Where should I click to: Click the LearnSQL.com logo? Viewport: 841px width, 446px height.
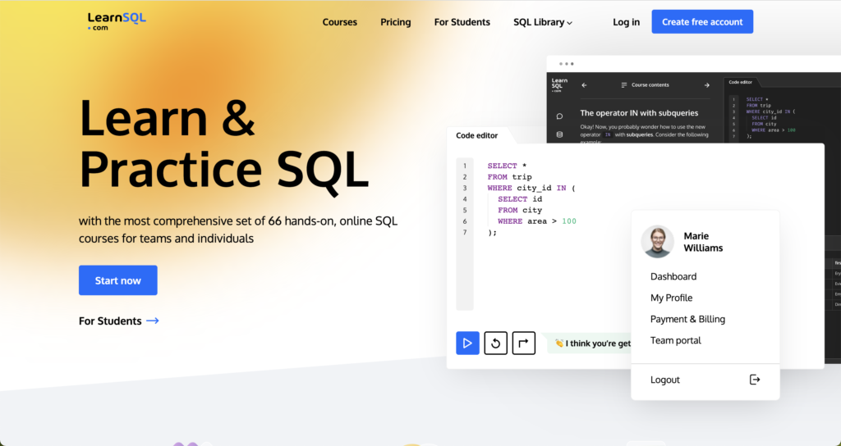point(117,21)
